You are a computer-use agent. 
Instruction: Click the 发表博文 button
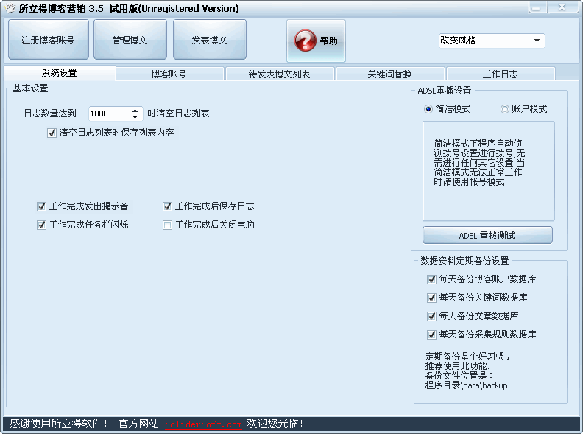(210, 40)
